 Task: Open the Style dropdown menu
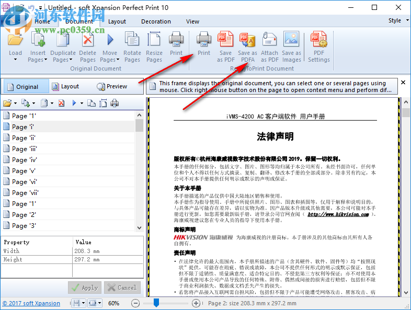click(x=398, y=20)
